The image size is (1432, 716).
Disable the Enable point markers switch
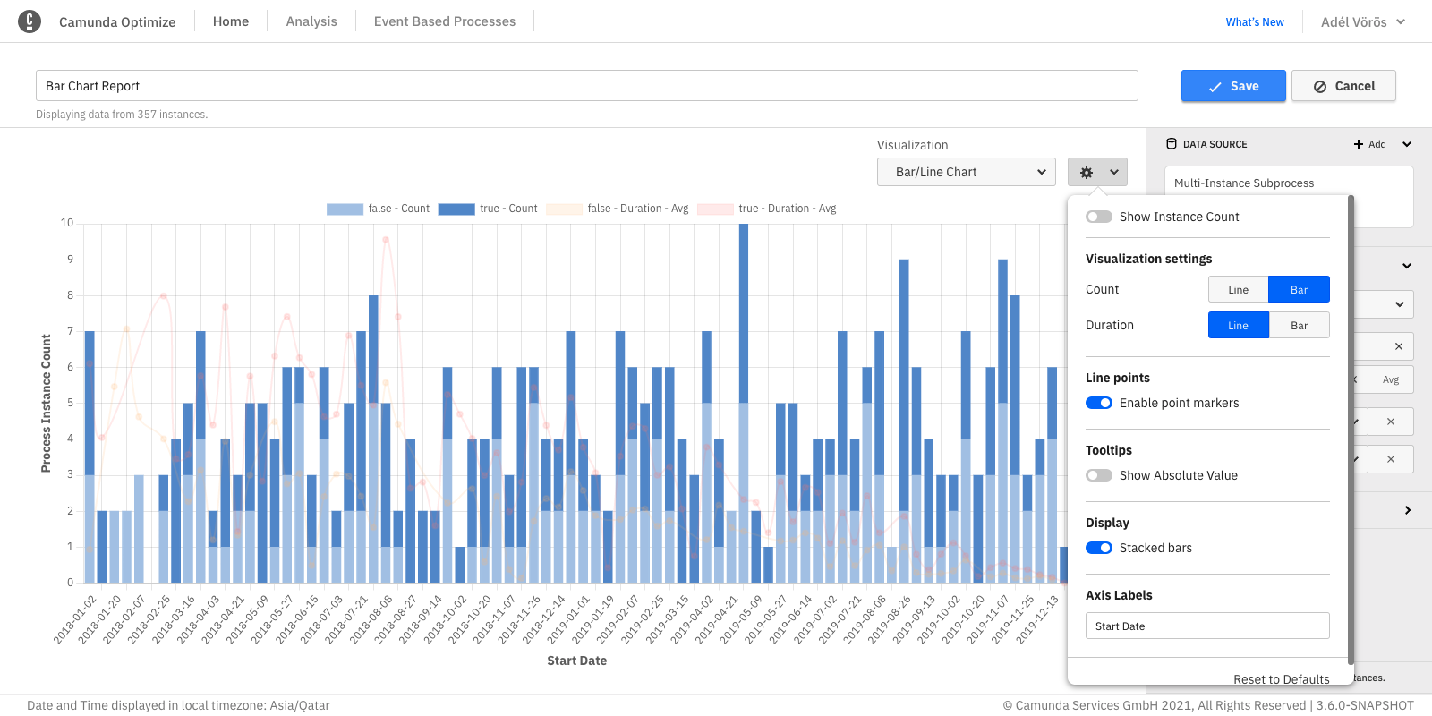click(1098, 403)
